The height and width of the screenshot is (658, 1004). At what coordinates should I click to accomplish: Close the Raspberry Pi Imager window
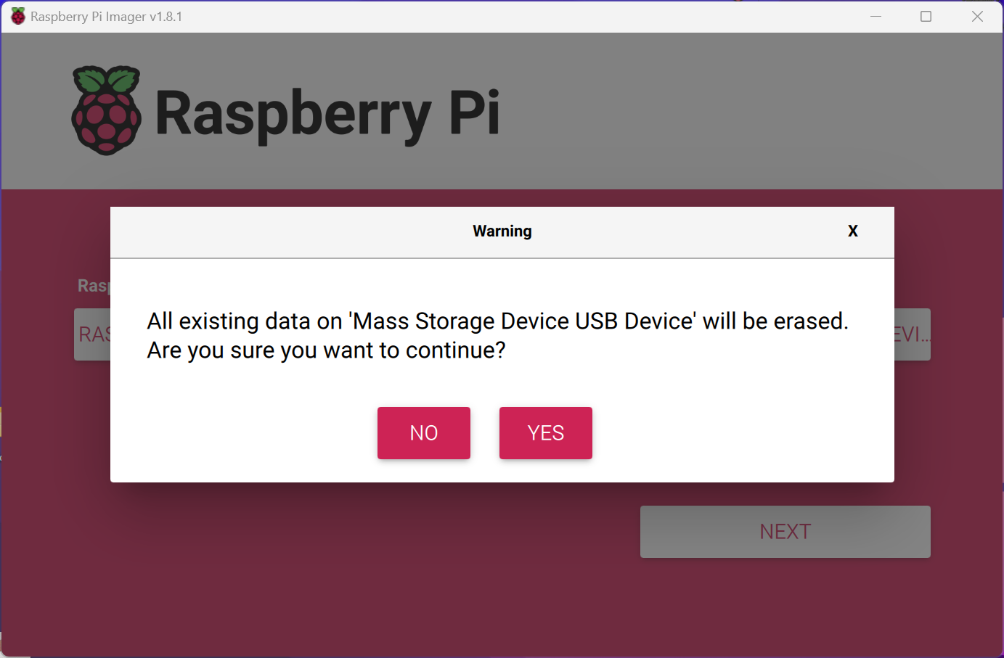click(x=977, y=17)
